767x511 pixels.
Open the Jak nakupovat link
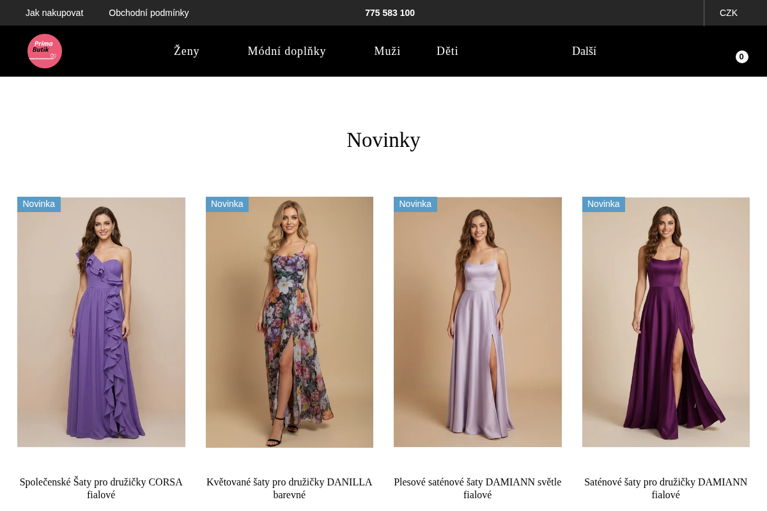pos(54,13)
